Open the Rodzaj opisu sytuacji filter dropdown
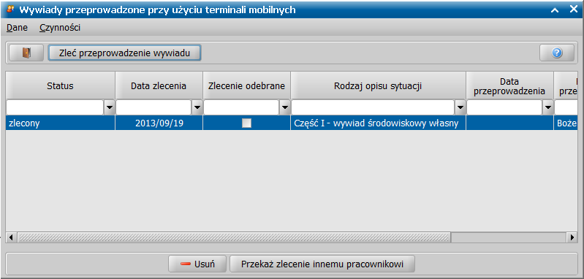The height and width of the screenshot is (279, 584). pyautogui.click(x=460, y=107)
